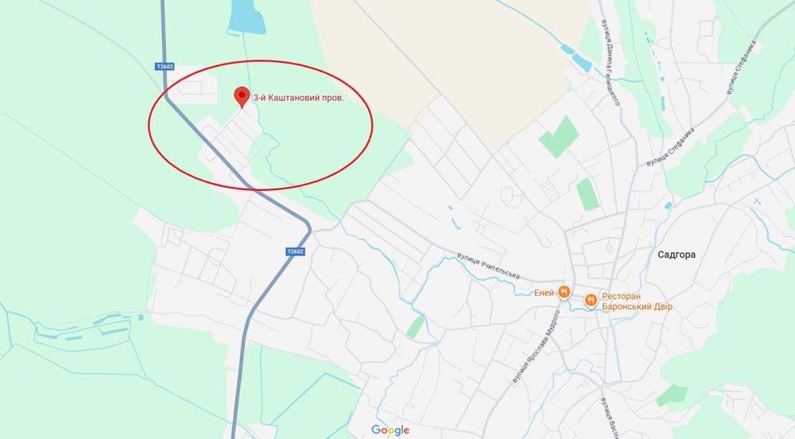Click the upper вулиця Стефаника label
This screenshot has width=795, height=439.
pos(741,67)
